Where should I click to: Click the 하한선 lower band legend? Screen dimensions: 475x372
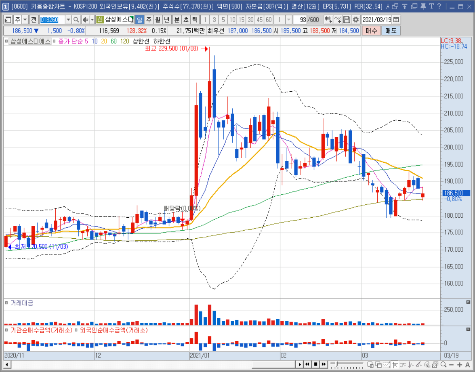pyautogui.click(x=162, y=41)
